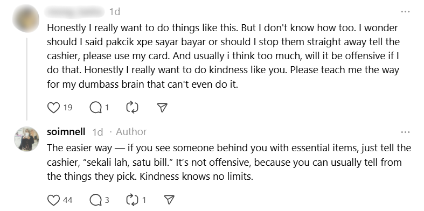The height and width of the screenshot is (211, 424).
Task: Click the blurred username of top commenter
Action: point(75,12)
